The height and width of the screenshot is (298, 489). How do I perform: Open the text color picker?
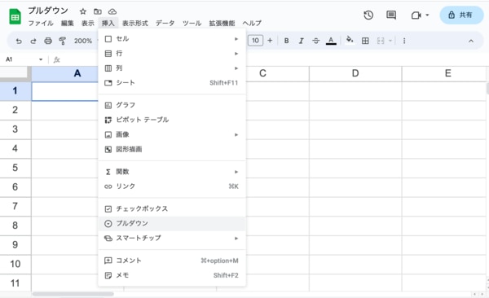(331, 41)
